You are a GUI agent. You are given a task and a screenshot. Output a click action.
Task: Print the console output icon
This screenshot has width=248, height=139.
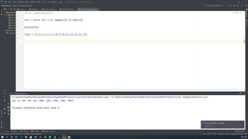click(9, 110)
